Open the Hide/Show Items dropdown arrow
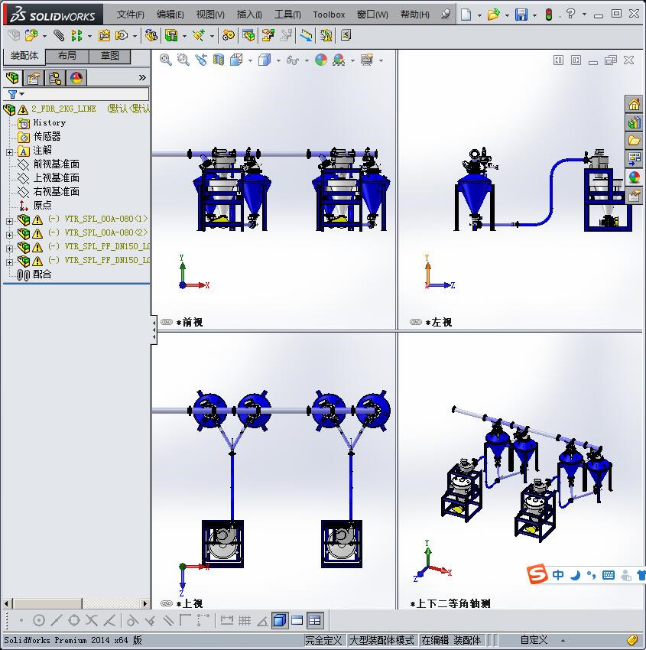 [x=307, y=60]
